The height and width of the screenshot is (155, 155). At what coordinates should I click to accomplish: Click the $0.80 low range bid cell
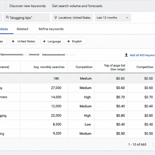pyautogui.click(x=111, y=115)
